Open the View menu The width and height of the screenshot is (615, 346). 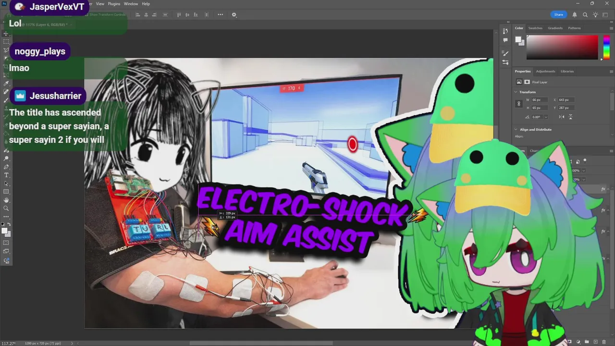pos(100,4)
